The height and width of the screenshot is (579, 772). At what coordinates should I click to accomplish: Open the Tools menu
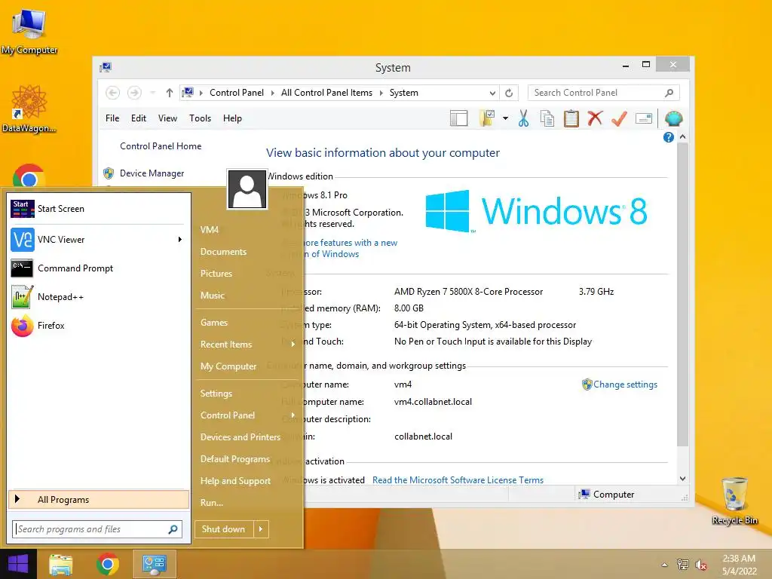click(200, 118)
